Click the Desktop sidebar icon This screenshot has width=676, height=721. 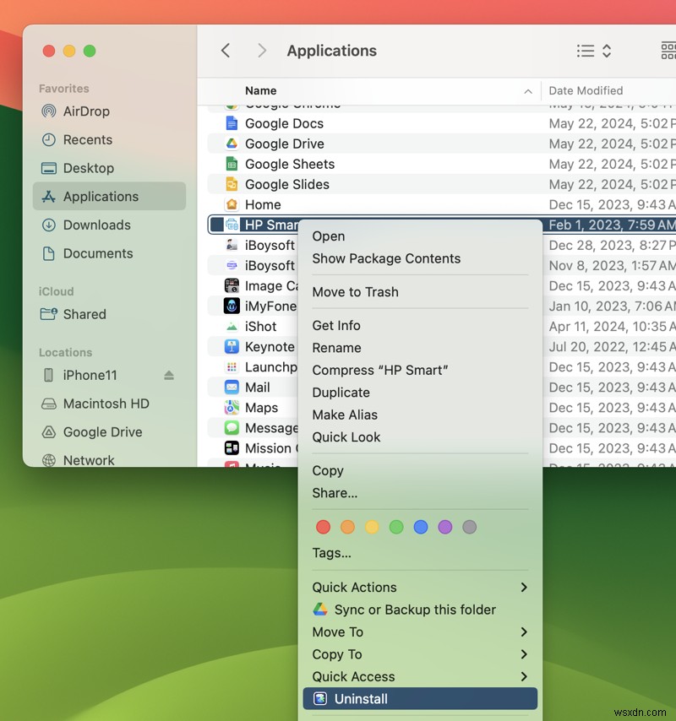[x=49, y=168]
